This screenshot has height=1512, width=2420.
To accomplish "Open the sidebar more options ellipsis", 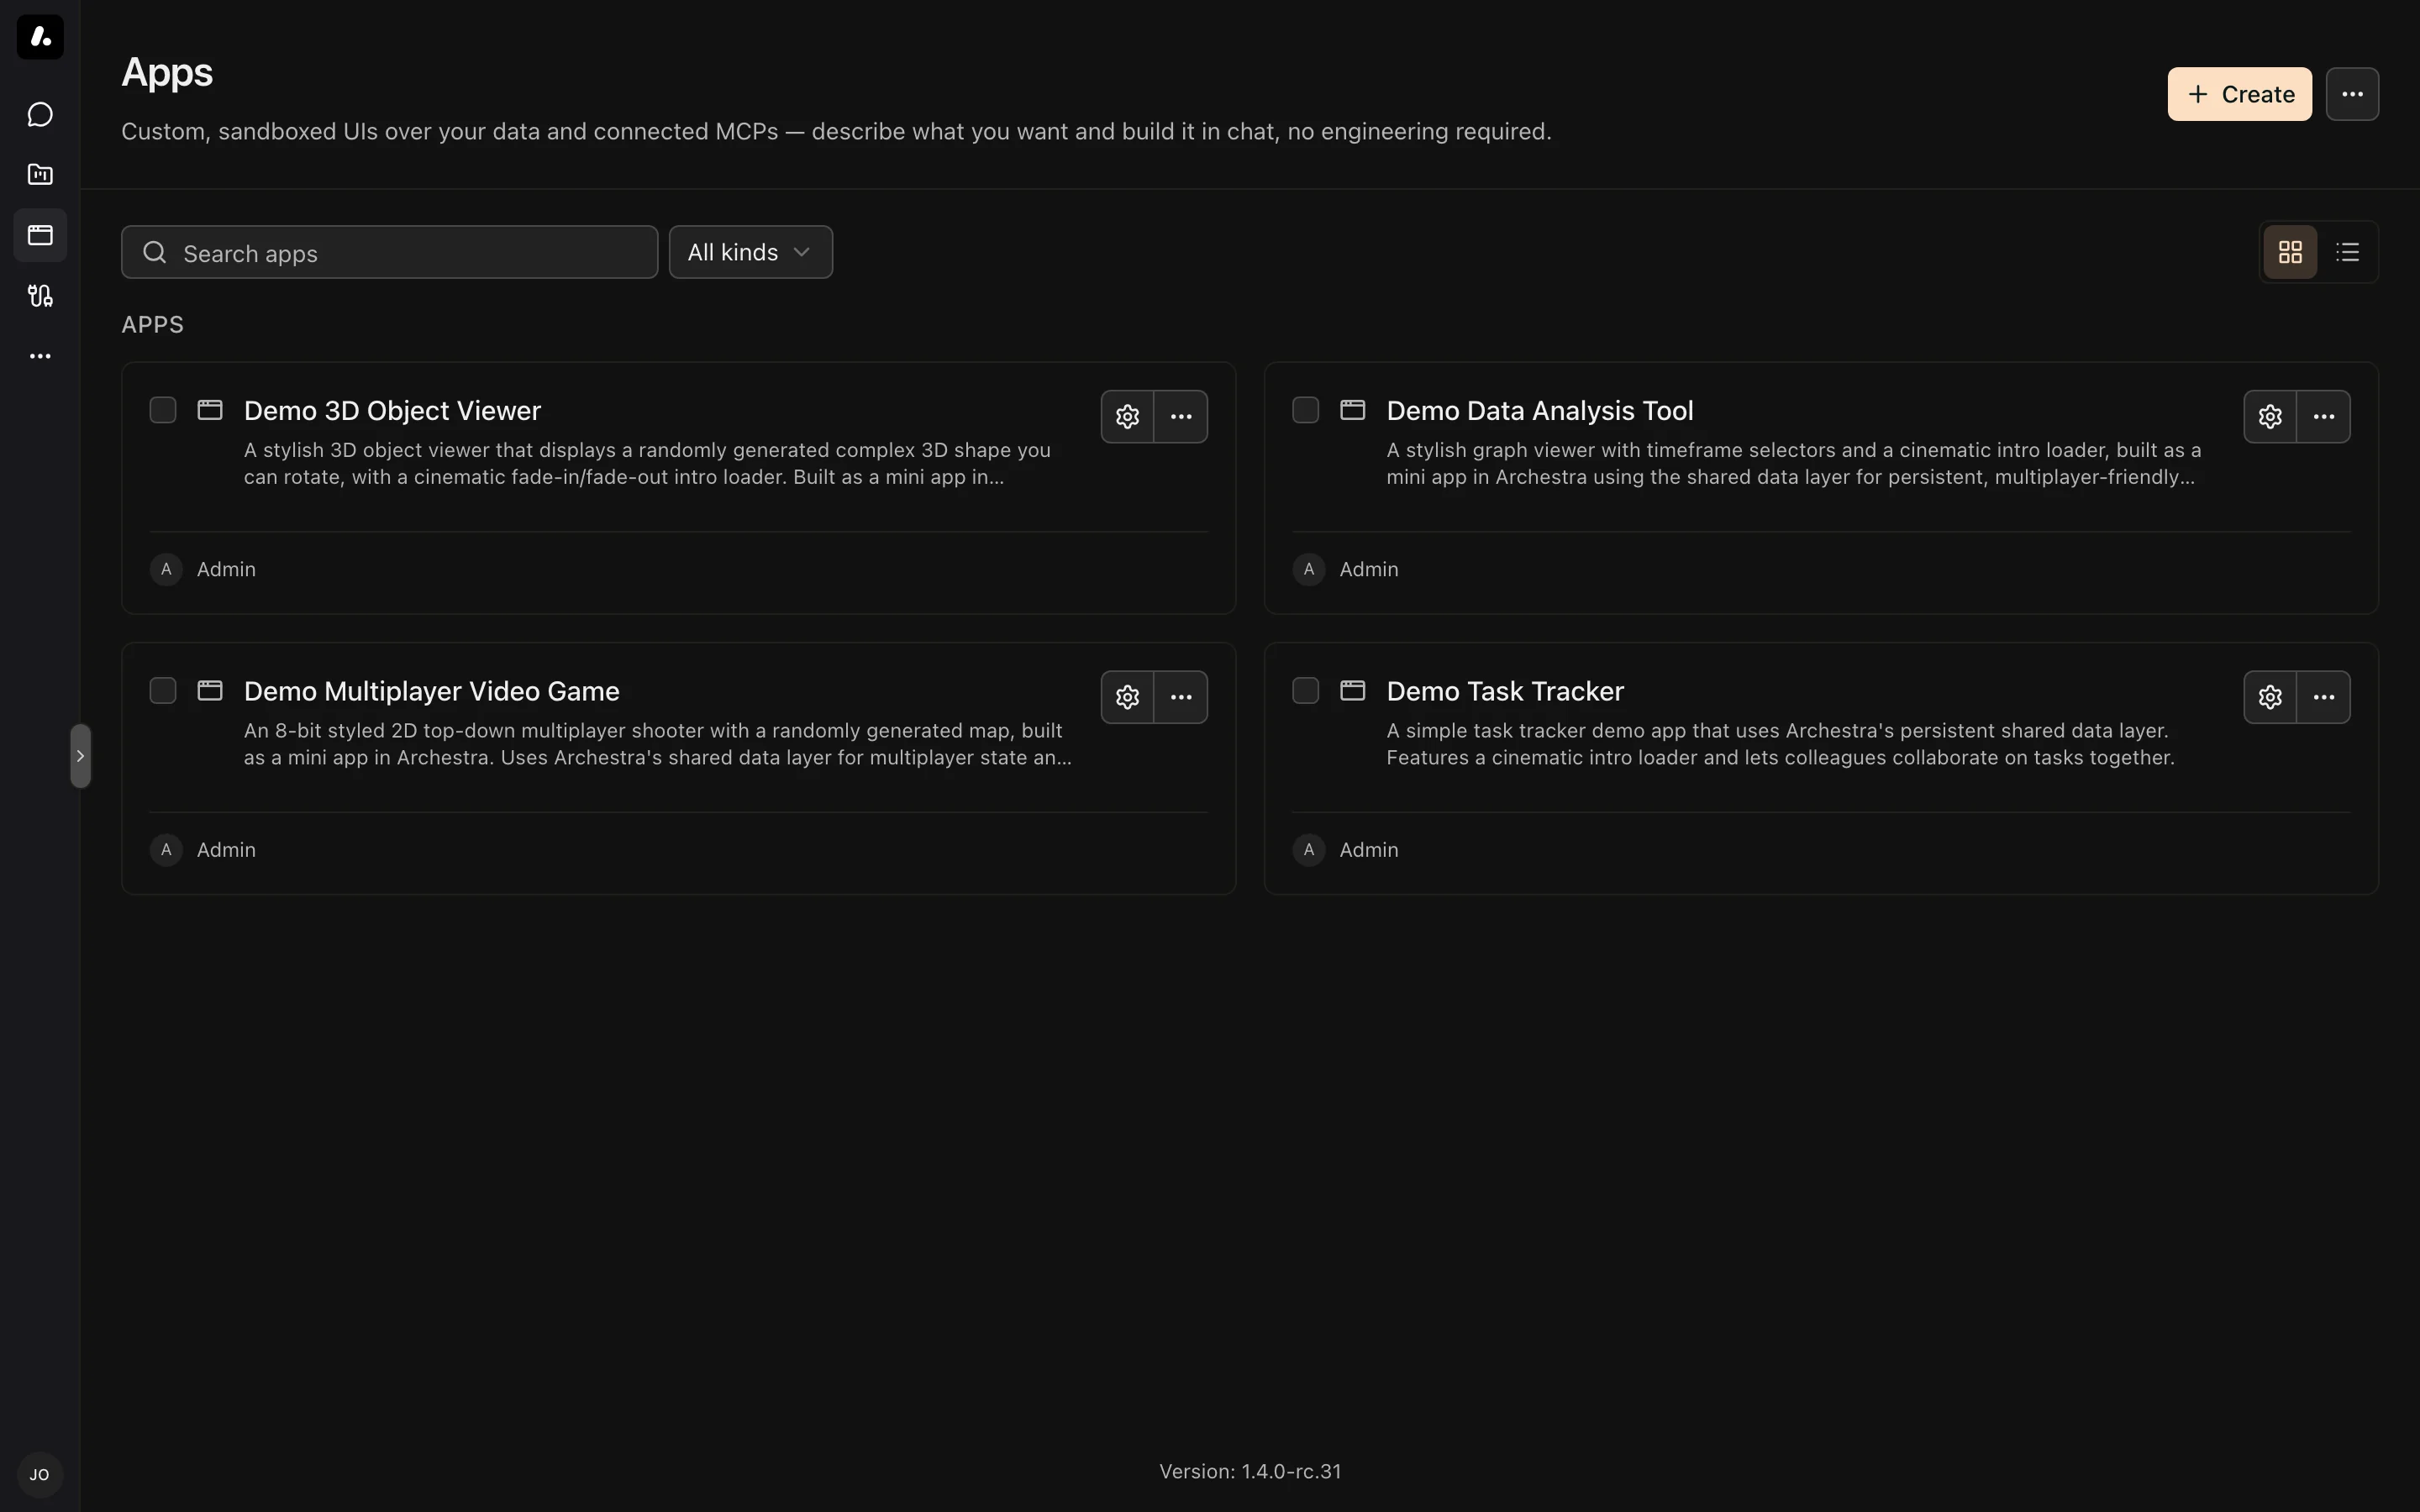I will pos(40,356).
